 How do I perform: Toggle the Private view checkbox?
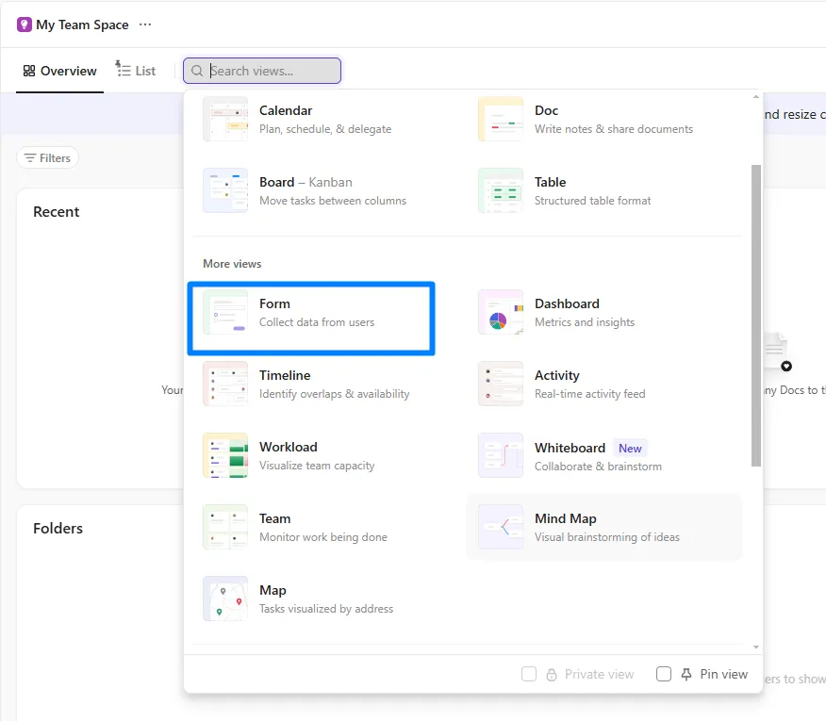[x=529, y=674]
